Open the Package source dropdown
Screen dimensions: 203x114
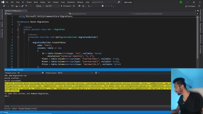(x=29, y=73)
